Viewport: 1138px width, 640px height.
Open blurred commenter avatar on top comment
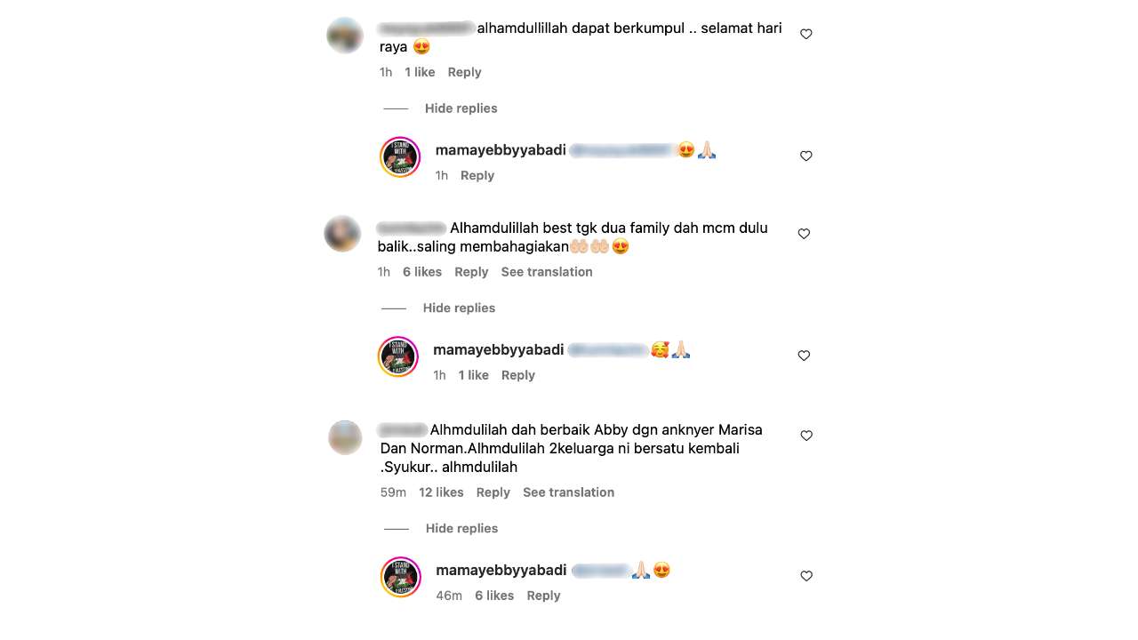(345, 36)
